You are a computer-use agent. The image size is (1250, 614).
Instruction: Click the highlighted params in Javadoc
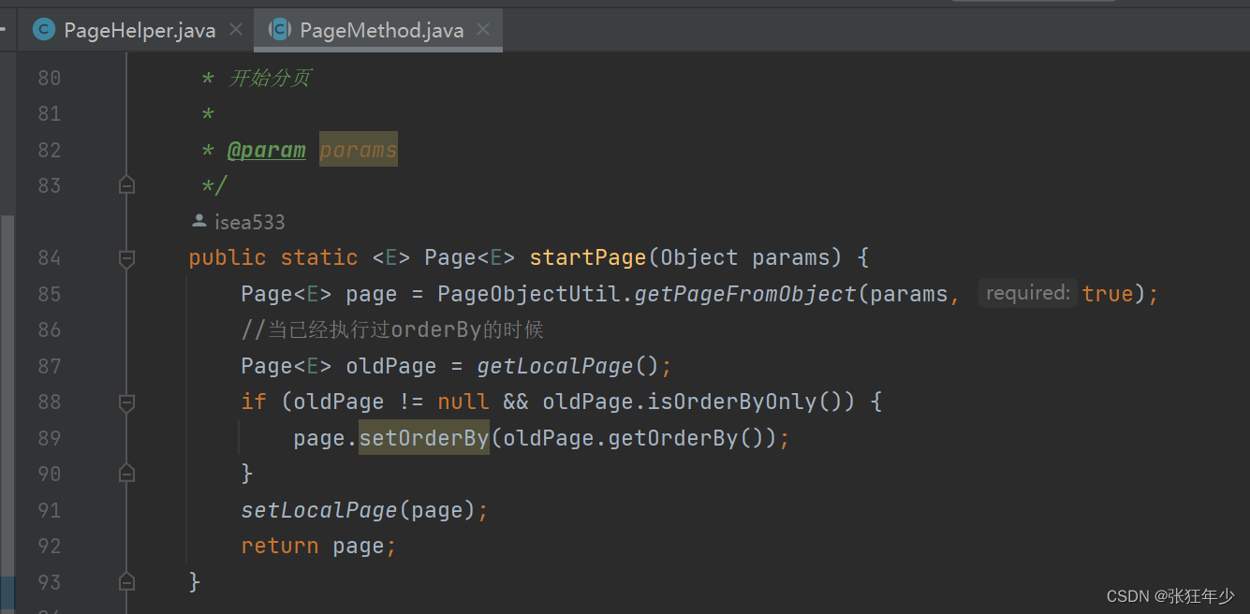point(359,150)
